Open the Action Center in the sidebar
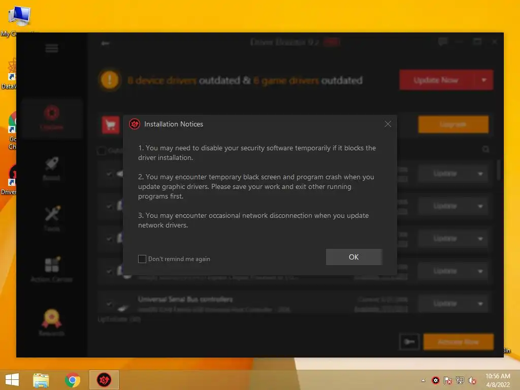 pyautogui.click(x=52, y=269)
